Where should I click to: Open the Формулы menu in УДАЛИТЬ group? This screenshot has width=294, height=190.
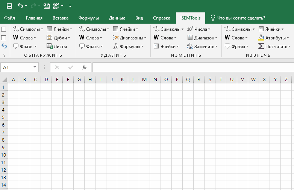[128, 47]
